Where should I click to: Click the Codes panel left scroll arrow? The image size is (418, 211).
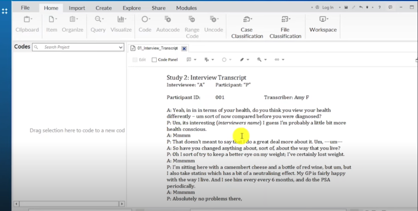point(16,204)
